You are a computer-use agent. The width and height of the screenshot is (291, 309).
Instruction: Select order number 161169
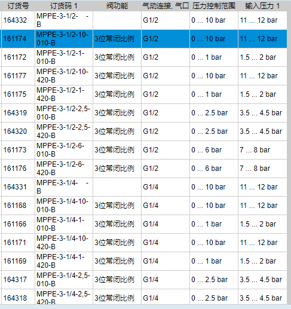15,261
